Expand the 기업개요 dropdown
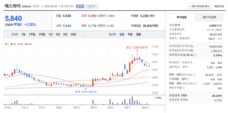 tap(92, 6)
